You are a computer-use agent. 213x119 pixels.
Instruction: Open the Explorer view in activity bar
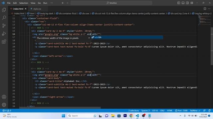[4, 10]
